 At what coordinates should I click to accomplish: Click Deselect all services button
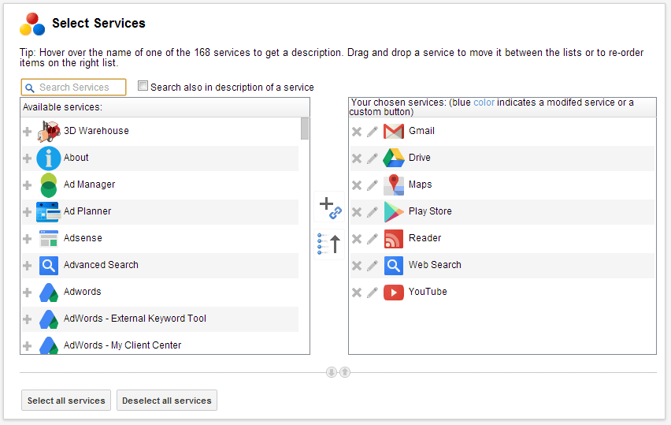167,400
